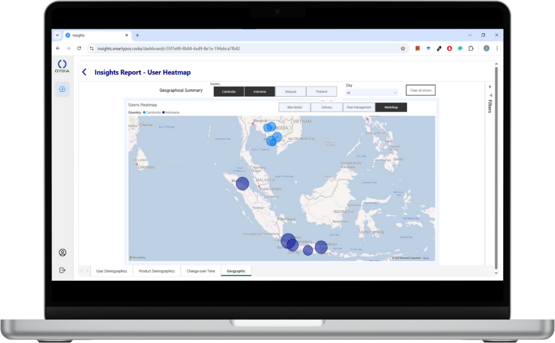Open the tab search dropdown arrow

pyautogui.click(x=57, y=35)
